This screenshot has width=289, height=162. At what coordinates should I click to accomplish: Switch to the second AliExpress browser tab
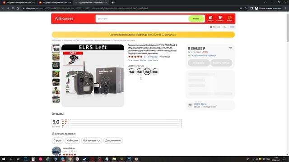pyautogui.click(x=55, y=3)
